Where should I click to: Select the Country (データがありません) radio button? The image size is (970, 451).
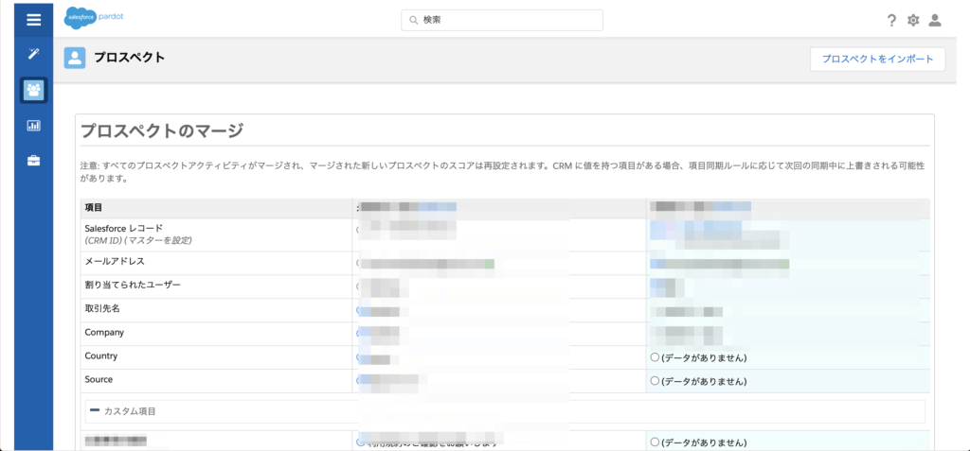(x=655, y=357)
